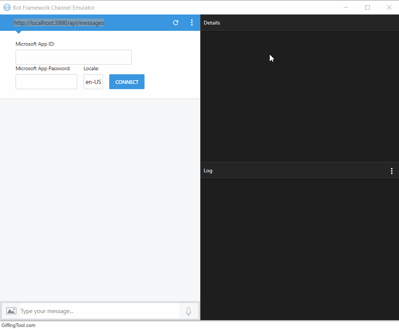This screenshot has width=399, height=329.
Task: Click the microphone icon in message box
Action: [189, 311]
